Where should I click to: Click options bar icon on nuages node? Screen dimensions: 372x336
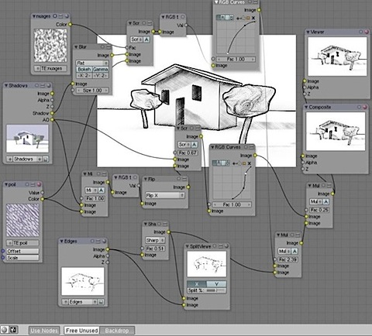pyautogui.click(x=61, y=16)
